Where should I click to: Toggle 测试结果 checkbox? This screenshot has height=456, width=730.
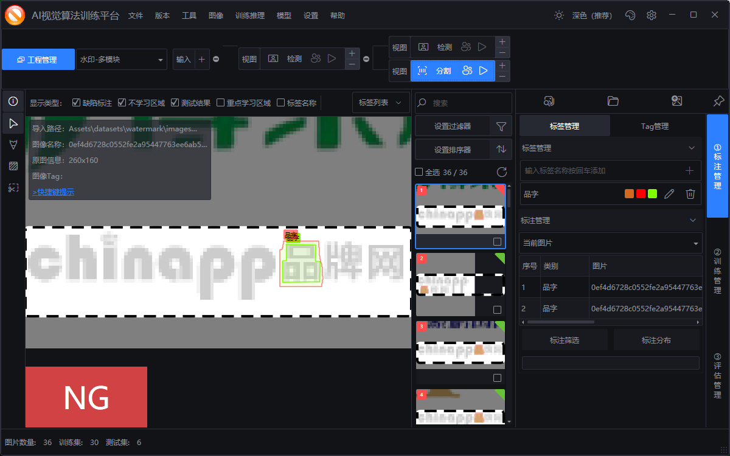coord(175,103)
